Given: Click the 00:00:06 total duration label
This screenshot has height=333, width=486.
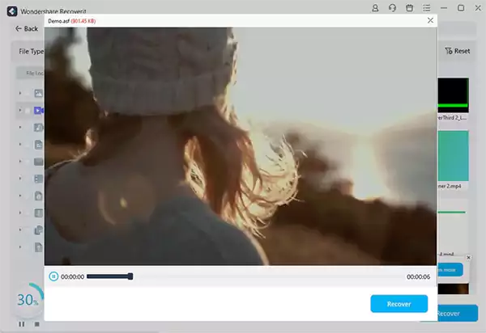Looking at the screenshot, I should click(418, 276).
